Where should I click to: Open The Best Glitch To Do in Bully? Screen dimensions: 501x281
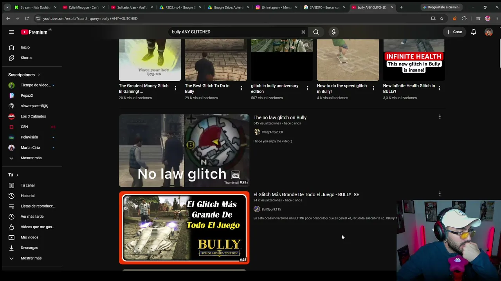click(207, 89)
